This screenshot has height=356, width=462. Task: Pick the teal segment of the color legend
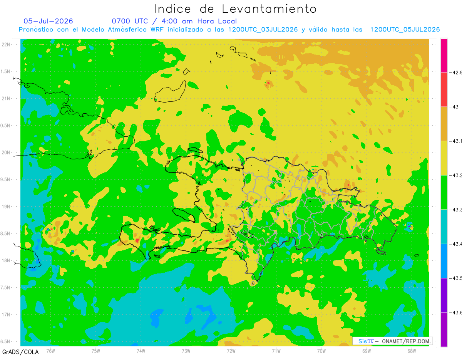coord(444,227)
